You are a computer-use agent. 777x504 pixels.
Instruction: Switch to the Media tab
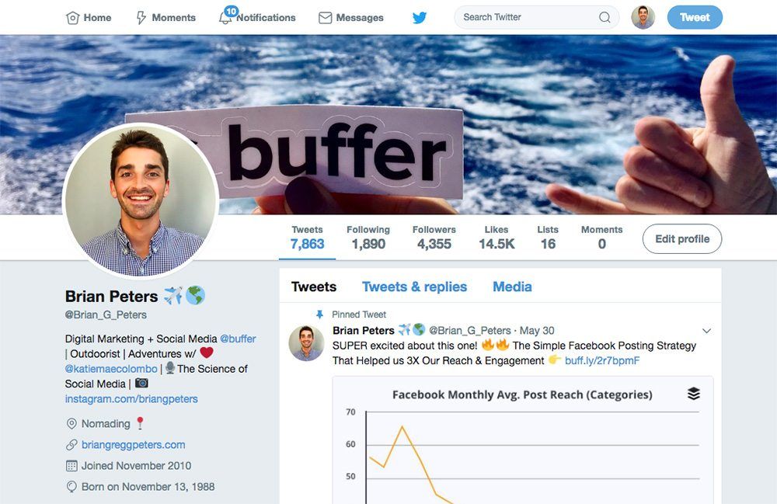512,287
